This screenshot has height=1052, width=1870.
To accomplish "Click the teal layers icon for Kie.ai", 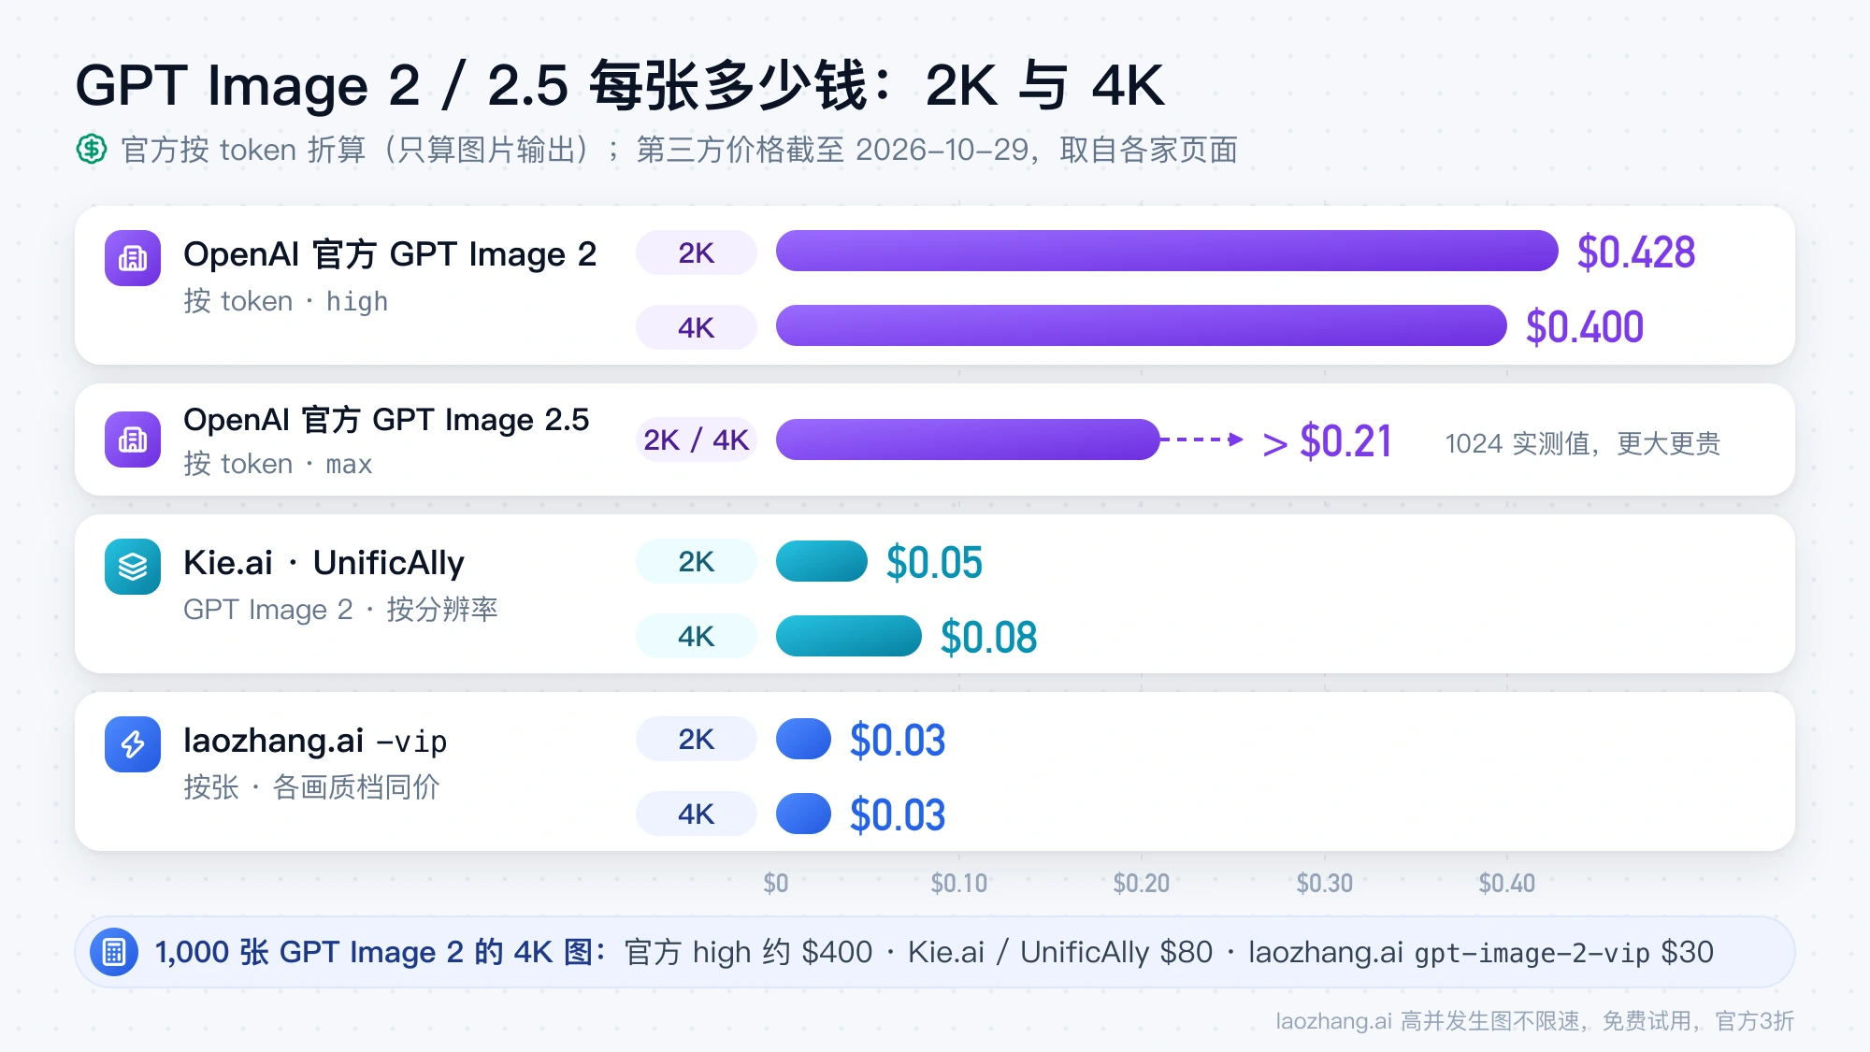I will [133, 567].
